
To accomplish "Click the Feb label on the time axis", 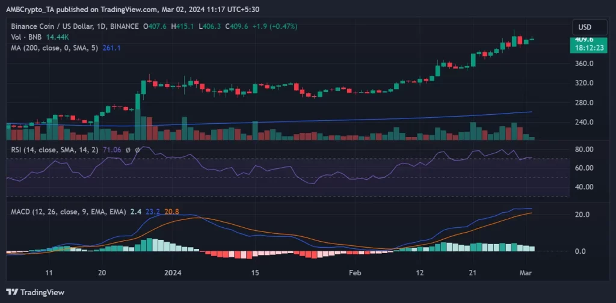I will point(355,273).
